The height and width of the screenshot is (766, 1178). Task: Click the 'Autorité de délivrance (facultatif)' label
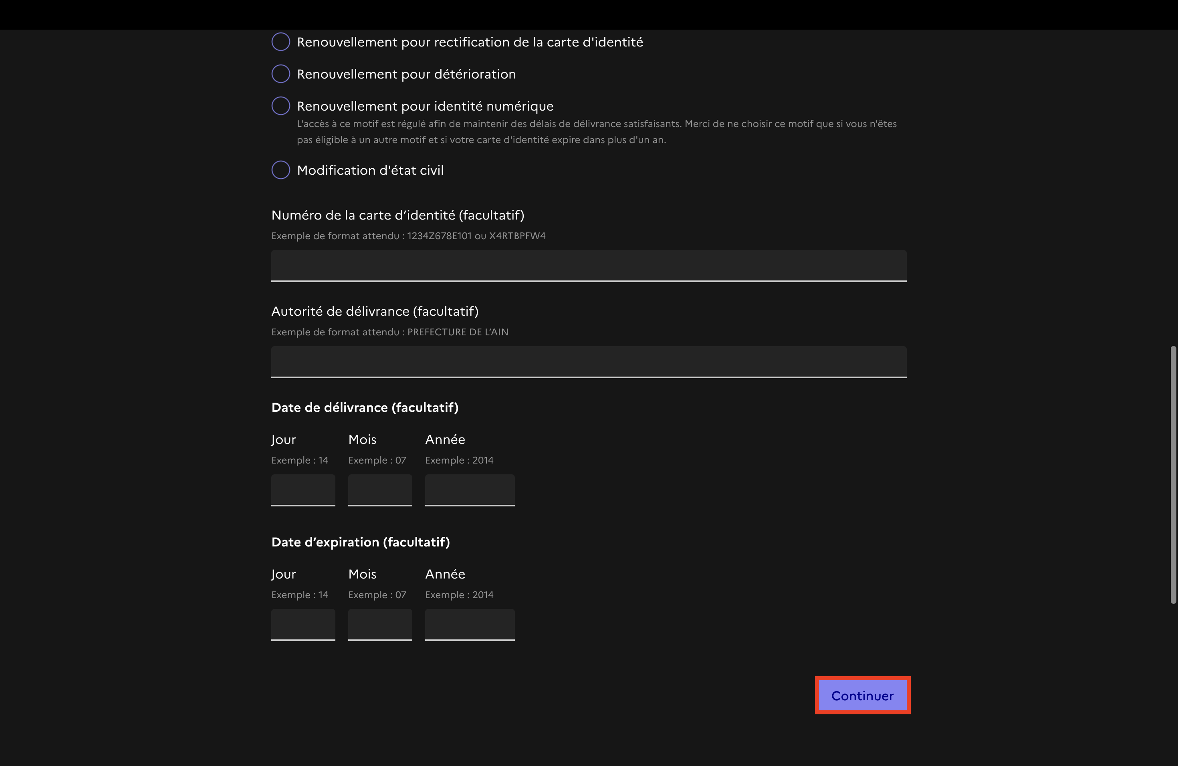(x=375, y=311)
